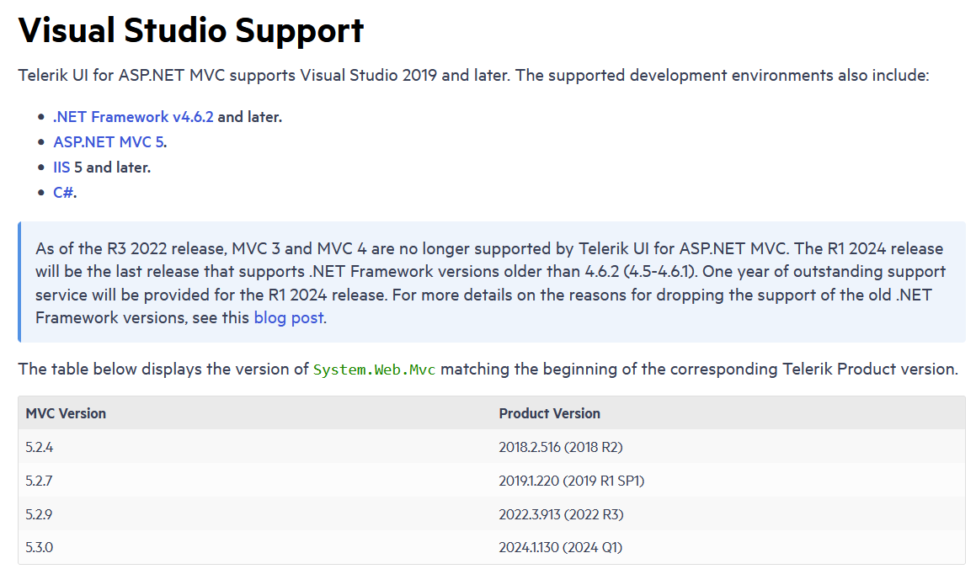Open the blog post link in the note

click(x=289, y=317)
